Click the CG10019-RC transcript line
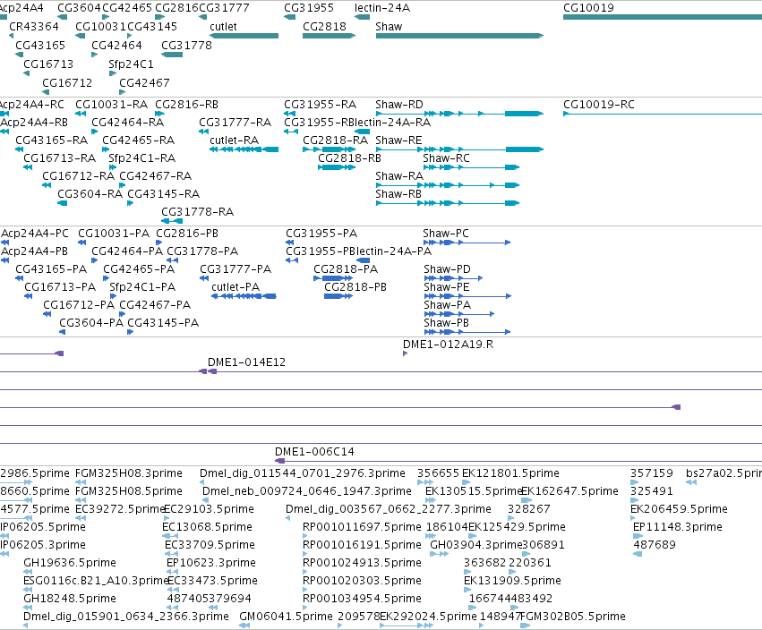The image size is (762, 630). point(663,114)
